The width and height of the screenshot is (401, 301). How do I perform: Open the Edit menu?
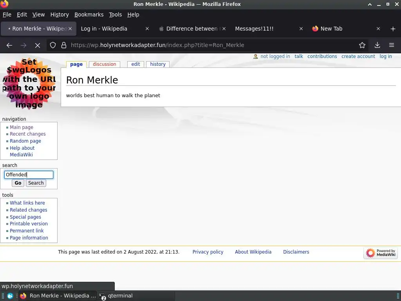tap(22, 15)
